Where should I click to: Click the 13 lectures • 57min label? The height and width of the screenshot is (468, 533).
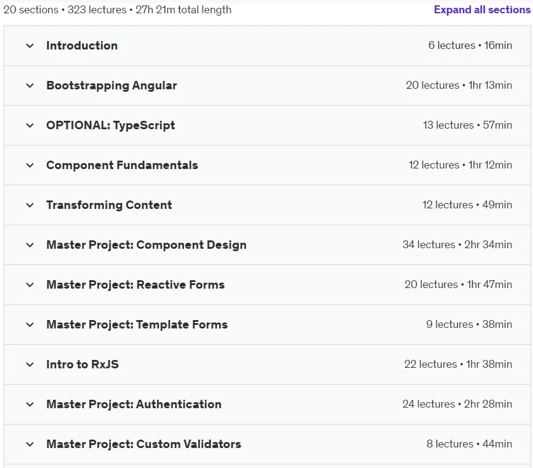467,125
